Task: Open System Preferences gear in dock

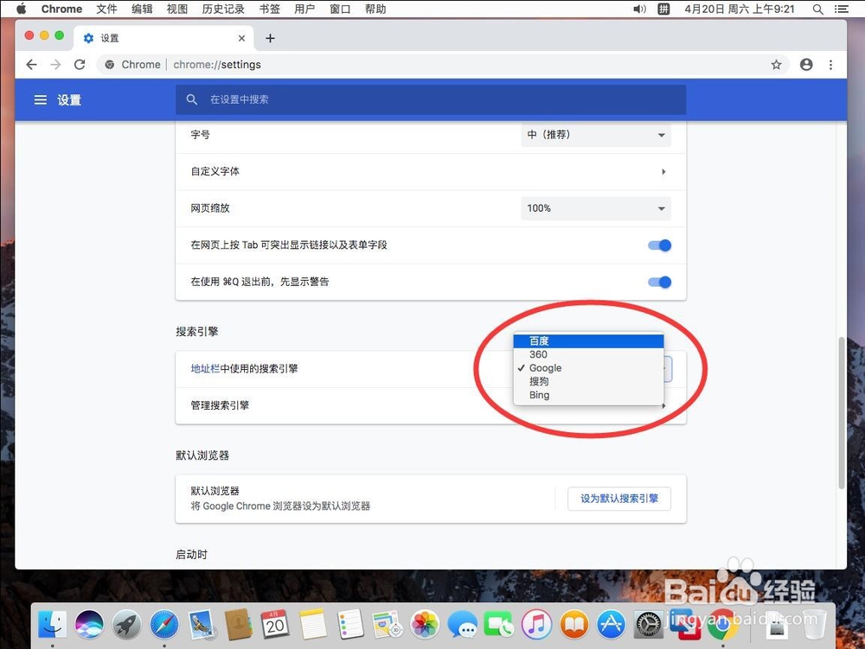Action: pyautogui.click(x=648, y=624)
